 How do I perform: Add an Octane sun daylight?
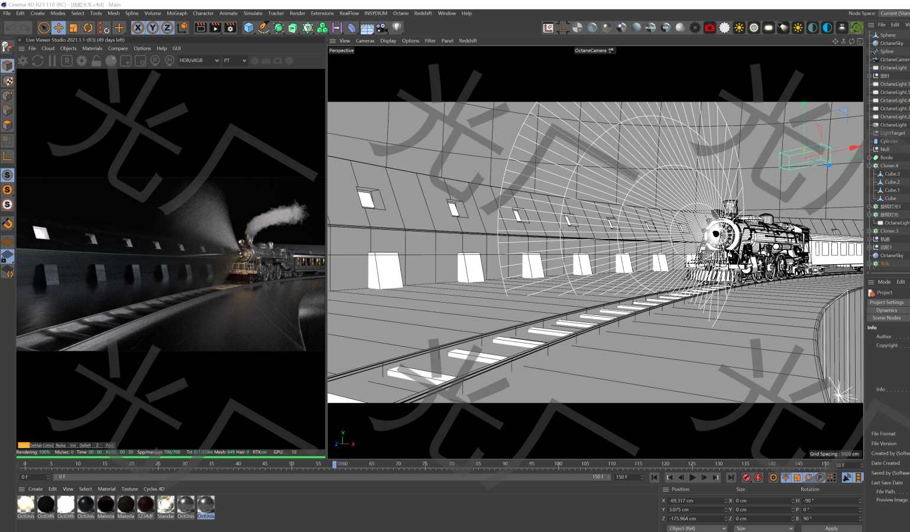[x=739, y=27]
